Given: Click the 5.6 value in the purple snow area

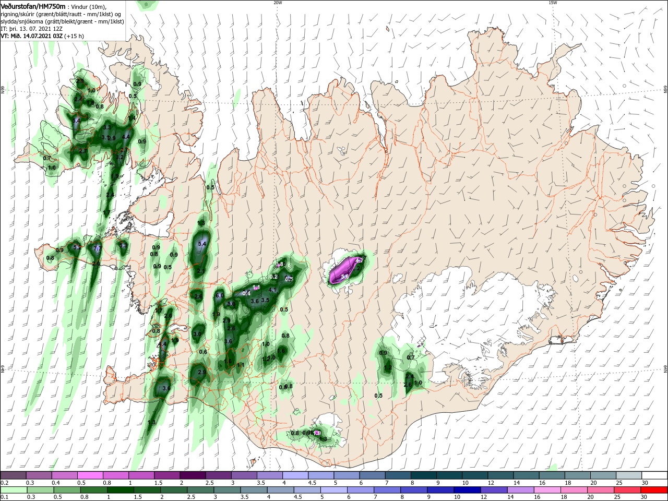Looking at the screenshot, I should coord(345,277).
